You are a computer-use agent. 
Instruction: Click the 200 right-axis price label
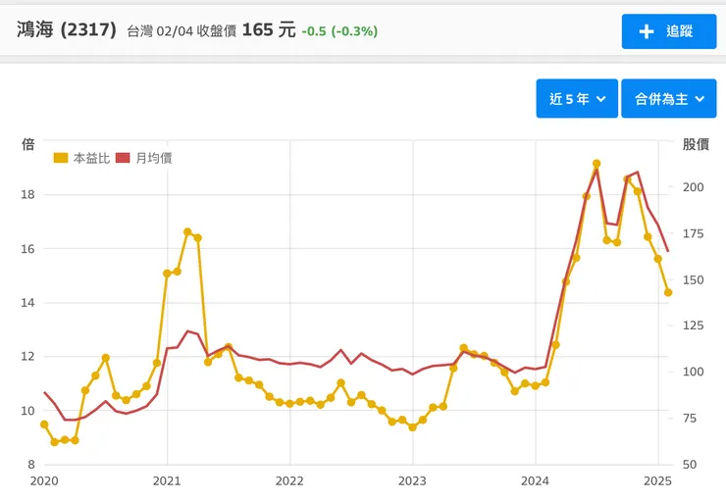tap(693, 187)
